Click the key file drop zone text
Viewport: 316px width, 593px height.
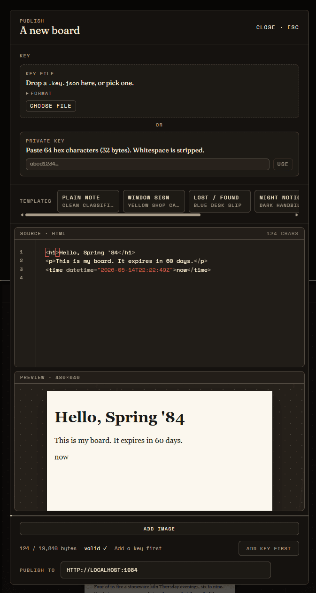click(x=80, y=83)
